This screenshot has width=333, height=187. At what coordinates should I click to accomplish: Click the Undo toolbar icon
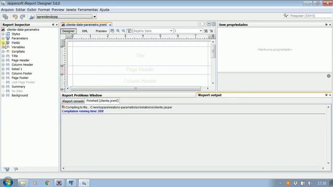tap(15, 17)
